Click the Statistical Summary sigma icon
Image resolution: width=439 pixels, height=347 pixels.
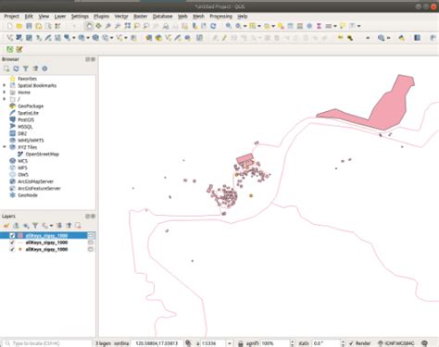pos(319,26)
